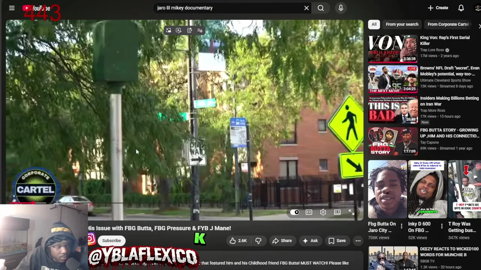
Task: Dislike the video
Action: (258, 241)
